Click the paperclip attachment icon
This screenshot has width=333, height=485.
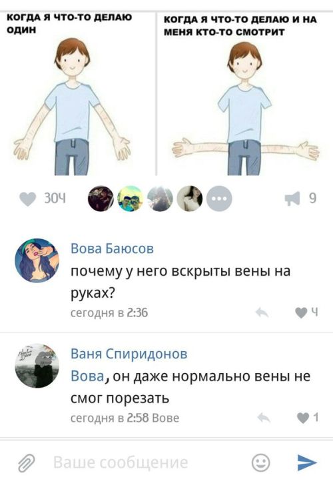click(x=26, y=463)
